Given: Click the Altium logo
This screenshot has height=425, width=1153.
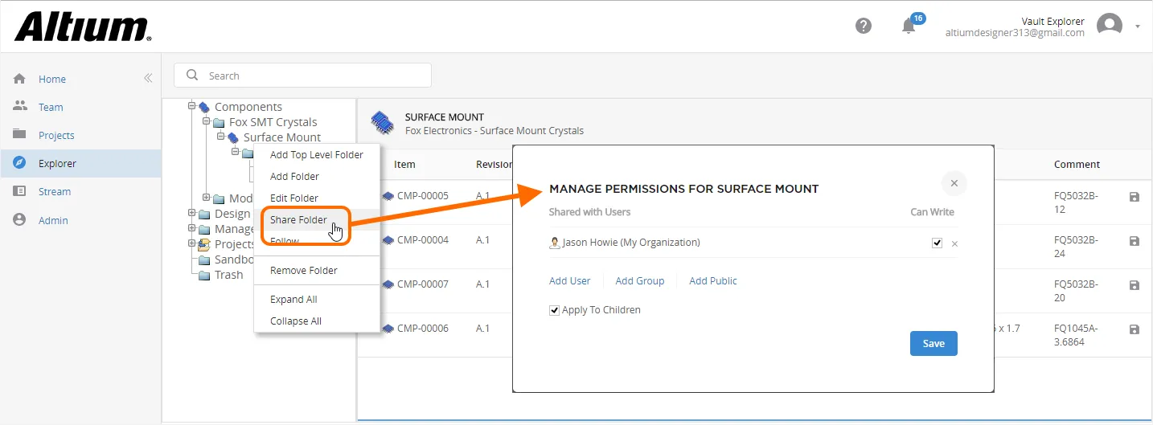Looking at the screenshot, I should click(83, 27).
